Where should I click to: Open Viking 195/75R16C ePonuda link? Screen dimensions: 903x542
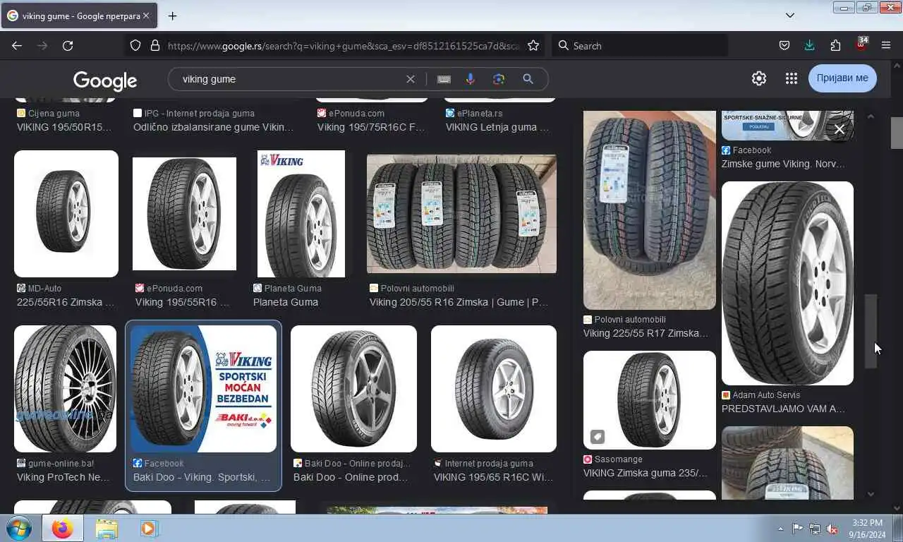(x=371, y=127)
